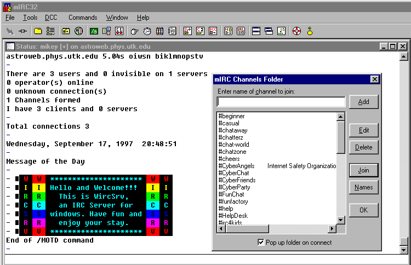
Task: Click the DCC options toolbar icon
Action: (213, 31)
